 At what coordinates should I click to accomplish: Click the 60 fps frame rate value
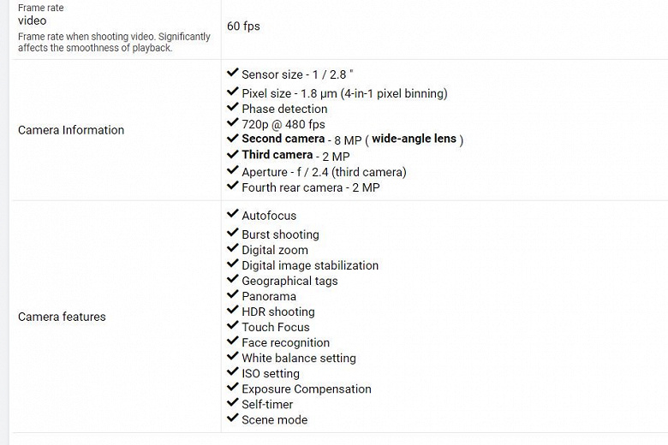[x=243, y=27]
